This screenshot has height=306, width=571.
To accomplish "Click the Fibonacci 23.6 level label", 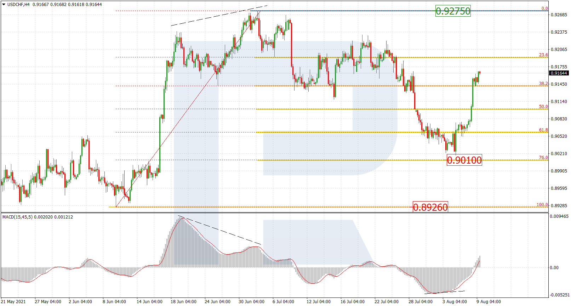I will (543, 55).
